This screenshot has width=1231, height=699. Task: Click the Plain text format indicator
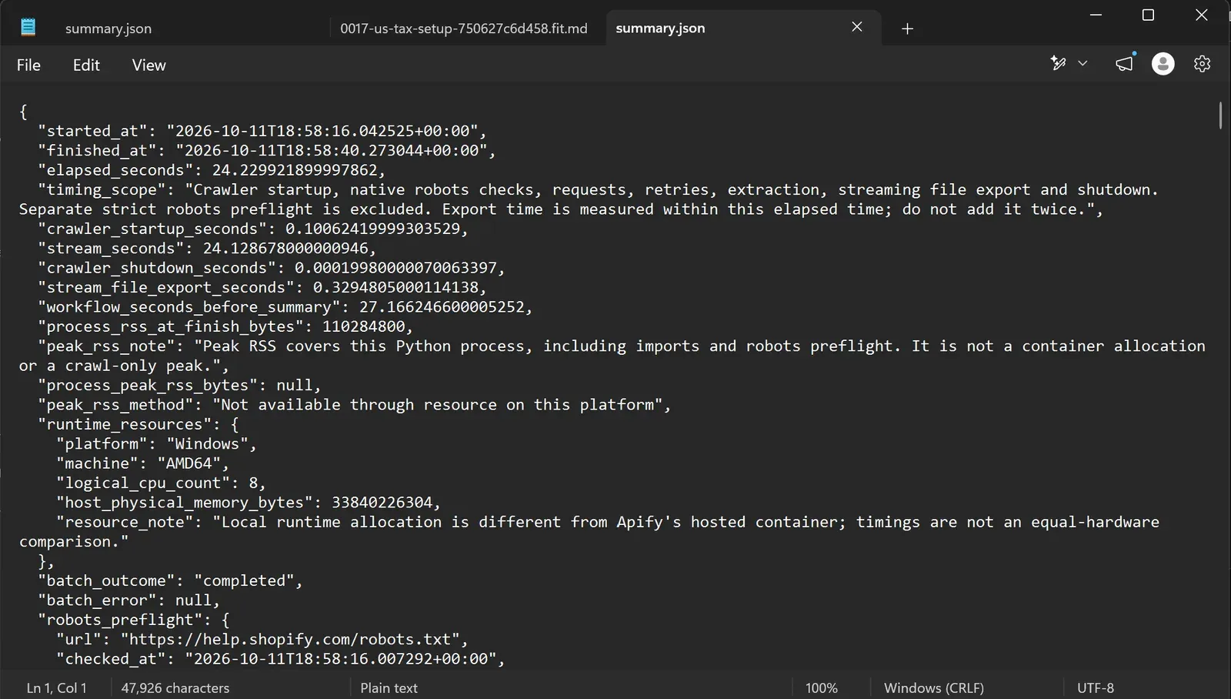click(389, 688)
